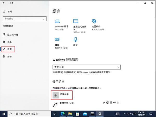Launch Microsoft Edge from taskbar
The image size is (156, 117).
tap(62, 114)
